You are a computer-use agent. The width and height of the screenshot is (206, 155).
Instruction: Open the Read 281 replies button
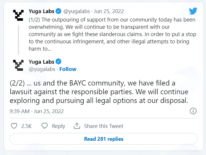click(103, 139)
